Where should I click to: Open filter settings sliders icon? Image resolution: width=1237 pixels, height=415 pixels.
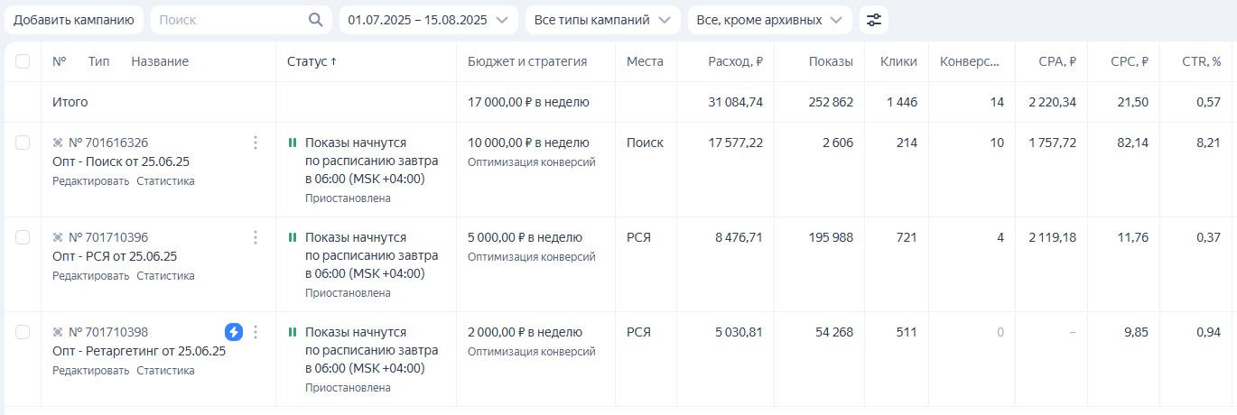point(873,20)
